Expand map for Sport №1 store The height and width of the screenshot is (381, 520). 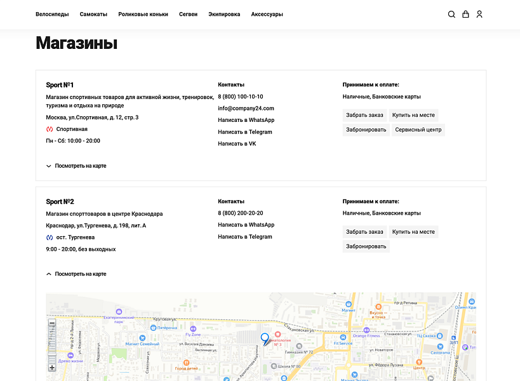point(76,166)
